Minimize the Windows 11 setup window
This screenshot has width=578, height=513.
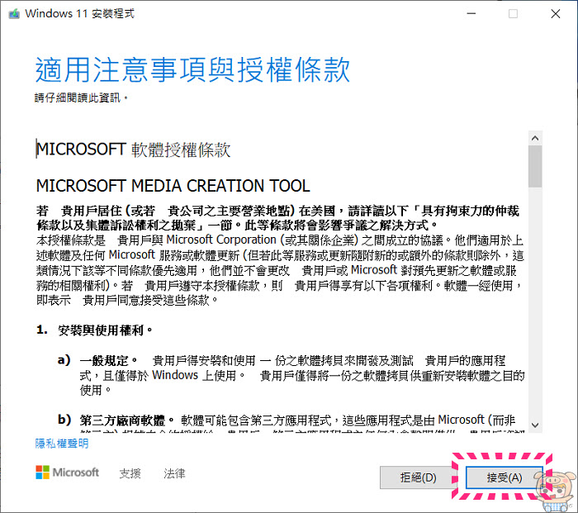pos(471,14)
